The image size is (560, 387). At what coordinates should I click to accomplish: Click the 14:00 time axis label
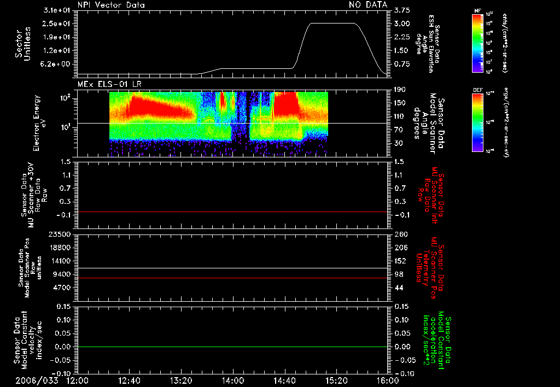(x=233, y=380)
